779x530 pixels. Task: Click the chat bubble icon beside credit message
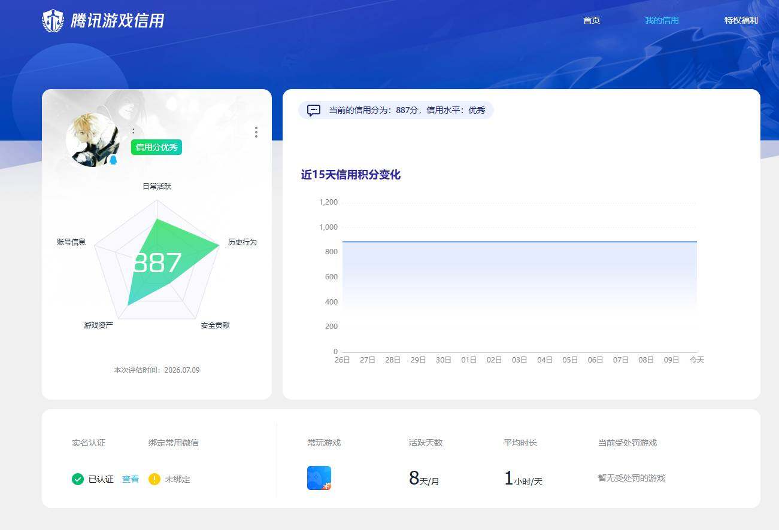(314, 110)
